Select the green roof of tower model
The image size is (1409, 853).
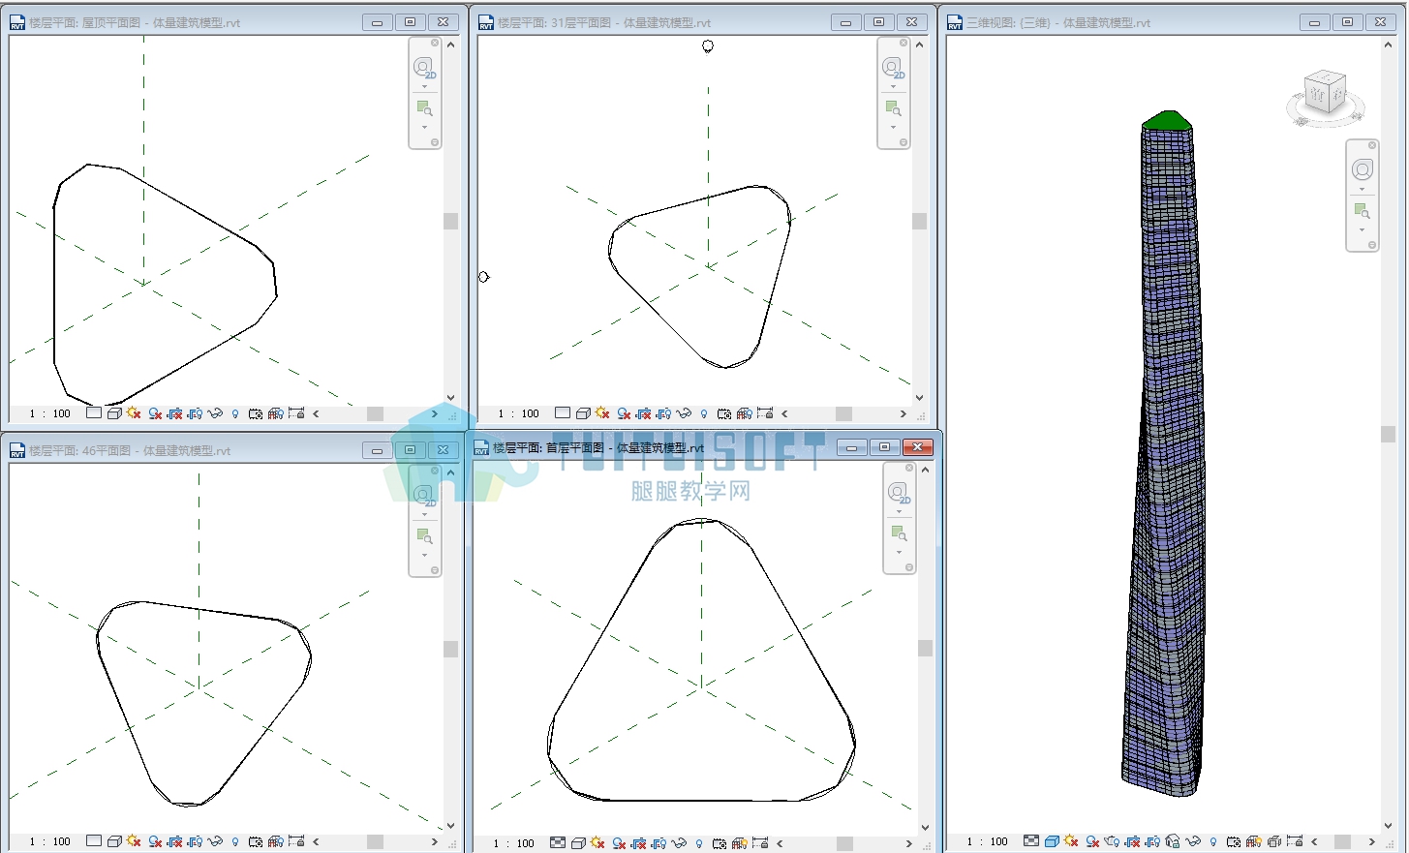point(1167,120)
